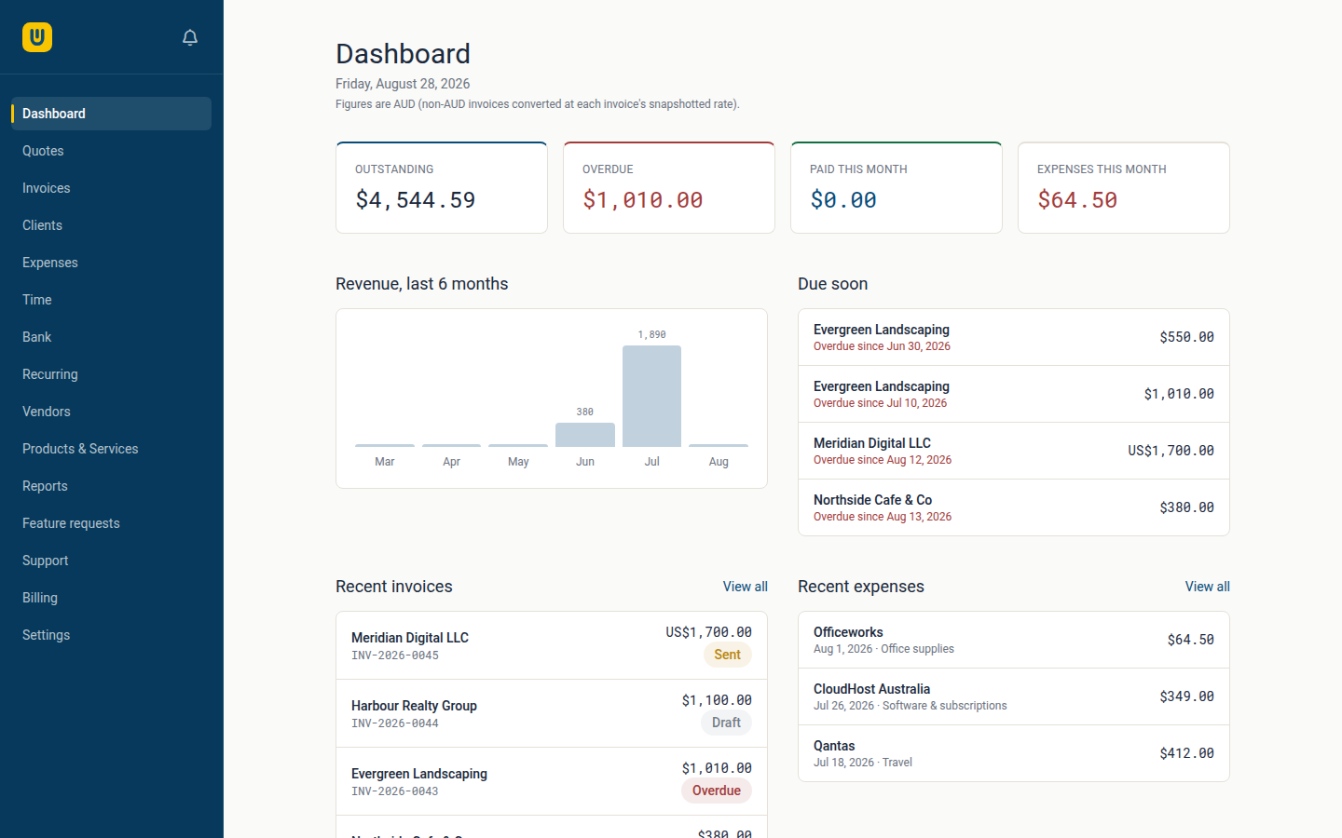This screenshot has width=1342, height=838.
Task: Navigate to Reports
Action: (111, 486)
